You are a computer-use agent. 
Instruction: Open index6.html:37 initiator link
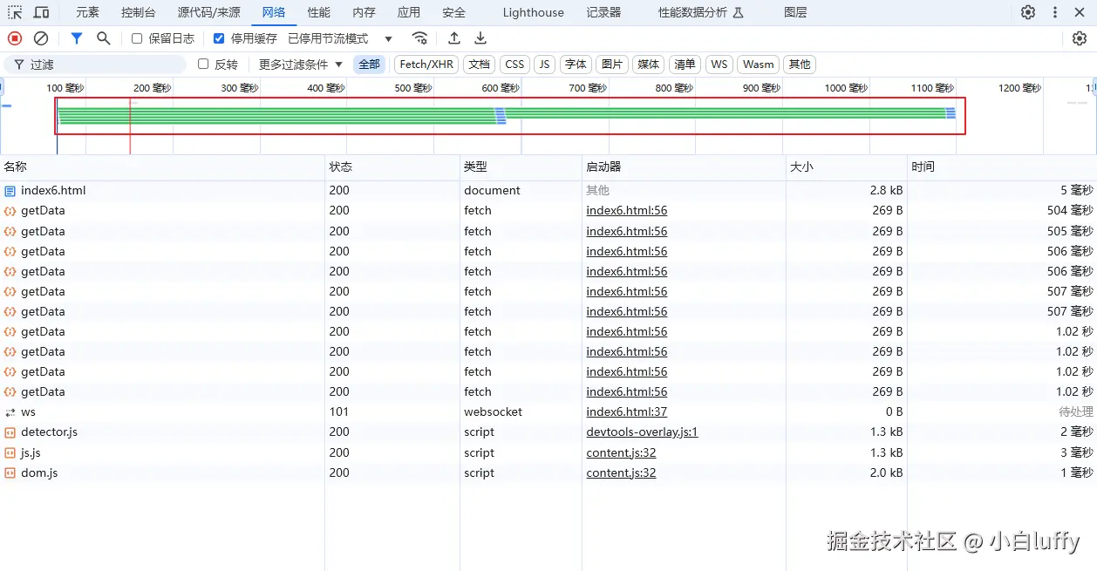point(626,411)
